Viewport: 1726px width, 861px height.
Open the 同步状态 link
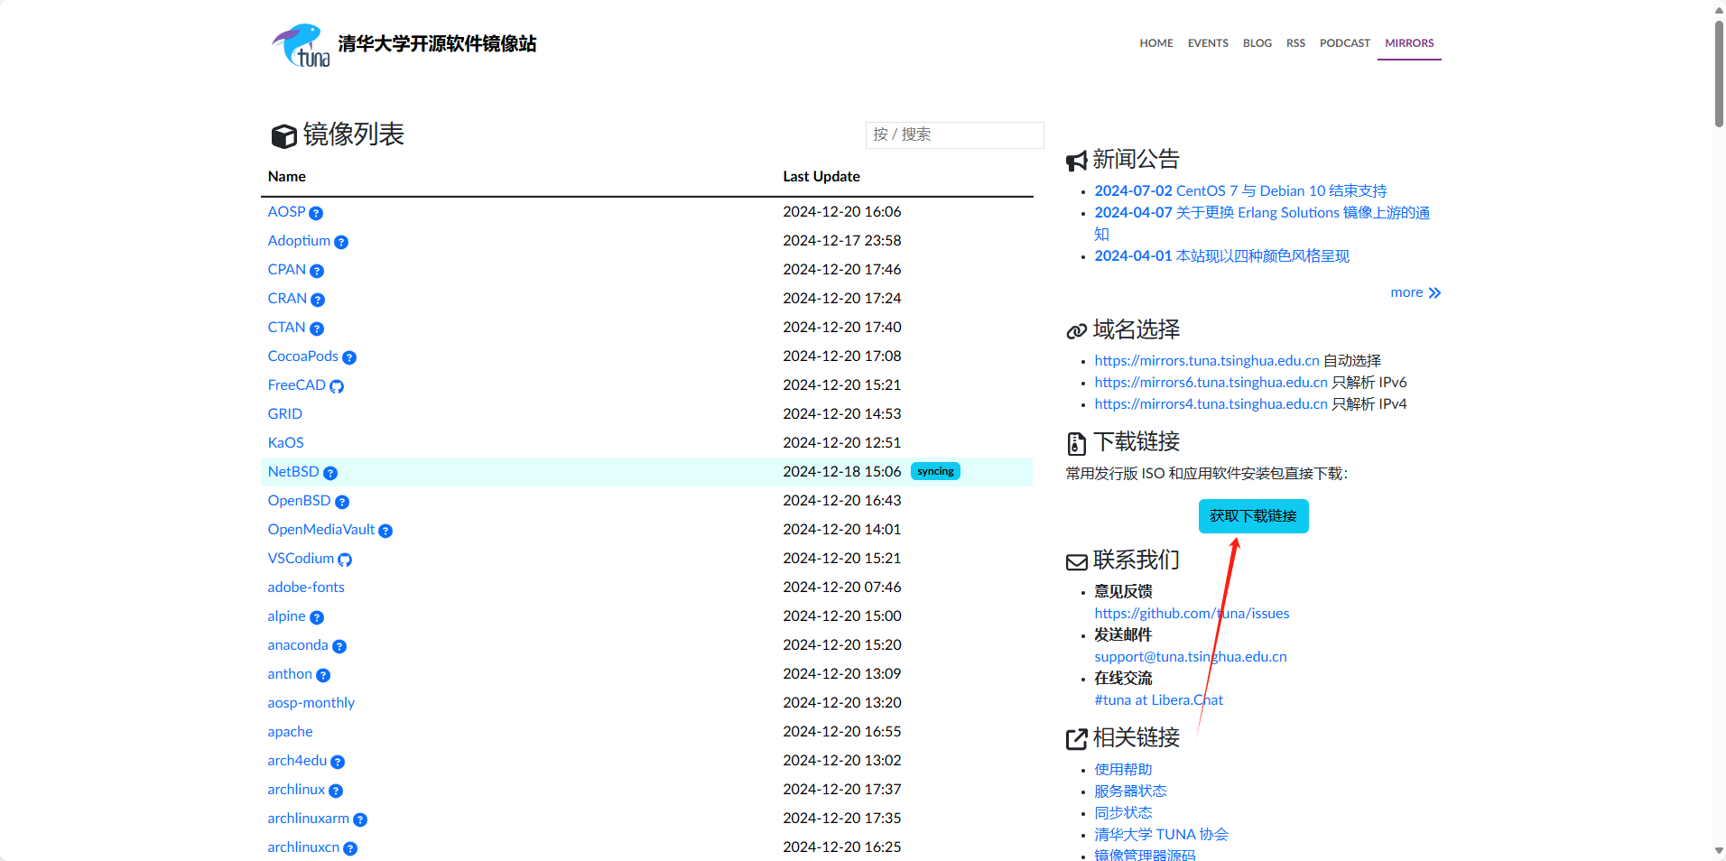point(1123,813)
